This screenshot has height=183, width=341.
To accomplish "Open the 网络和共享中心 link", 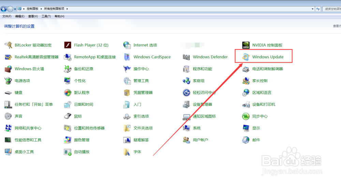I will pyautogui.click(x=28, y=128).
